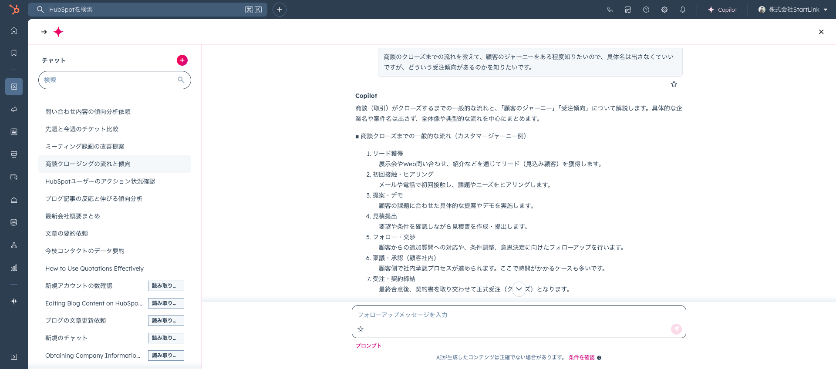
Task: Open chat 文章の要約依頼
Action: pos(115,234)
